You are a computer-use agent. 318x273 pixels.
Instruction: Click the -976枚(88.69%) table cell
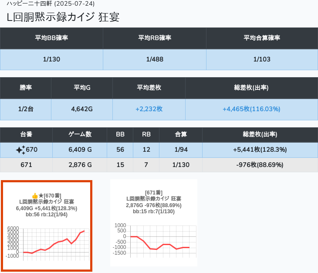[x=260, y=165]
